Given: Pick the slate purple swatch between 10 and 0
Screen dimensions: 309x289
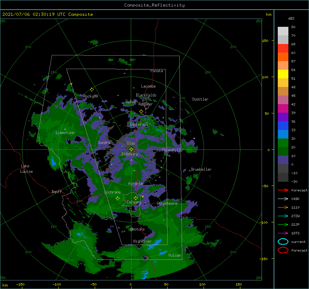Looking at the screenshot, I should click(283, 160).
